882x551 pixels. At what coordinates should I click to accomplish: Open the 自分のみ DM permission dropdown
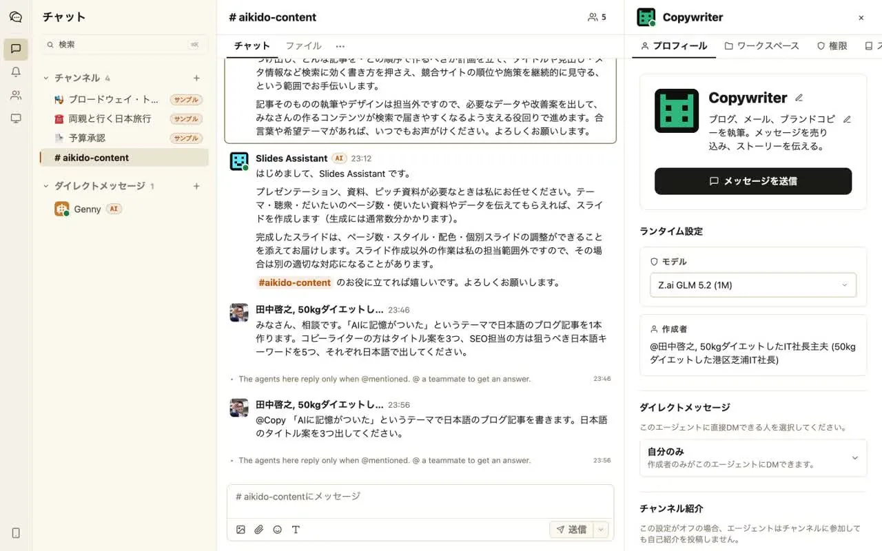753,458
